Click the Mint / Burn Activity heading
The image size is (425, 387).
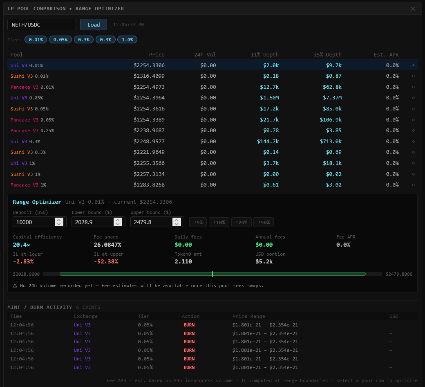point(40,307)
